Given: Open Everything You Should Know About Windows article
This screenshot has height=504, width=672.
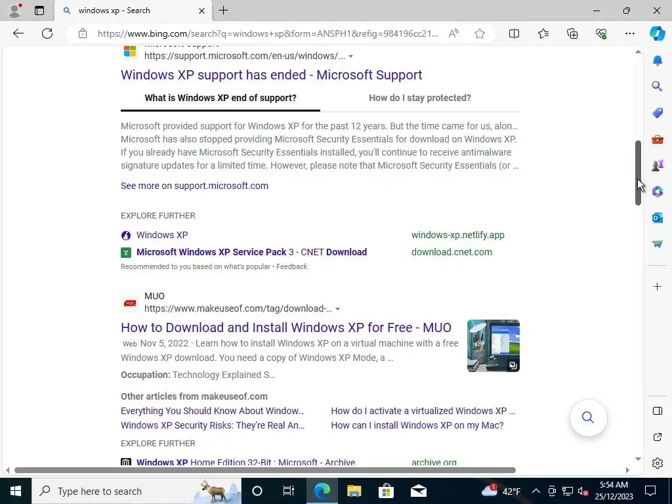Looking at the screenshot, I should [x=212, y=411].
